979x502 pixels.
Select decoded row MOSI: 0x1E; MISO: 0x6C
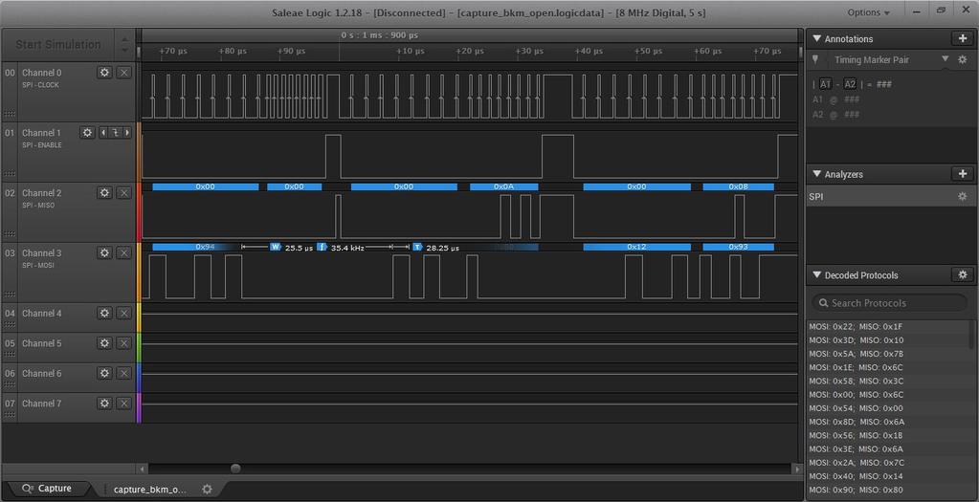point(887,367)
